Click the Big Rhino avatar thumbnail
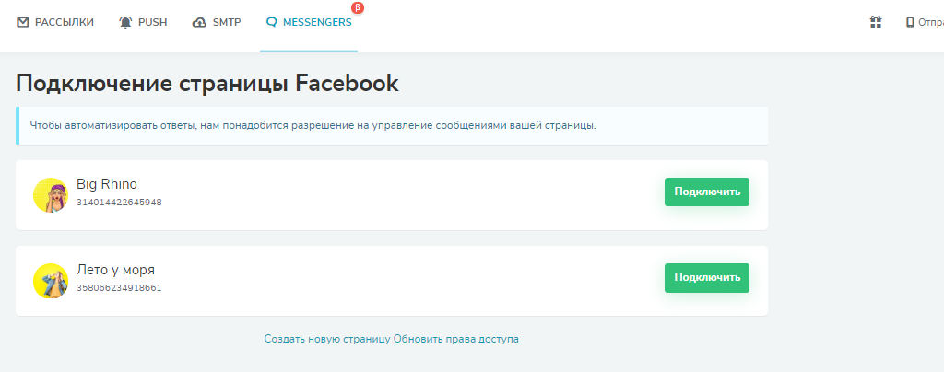Image resolution: width=944 pixels, height=372 pixels. [51, 195]
